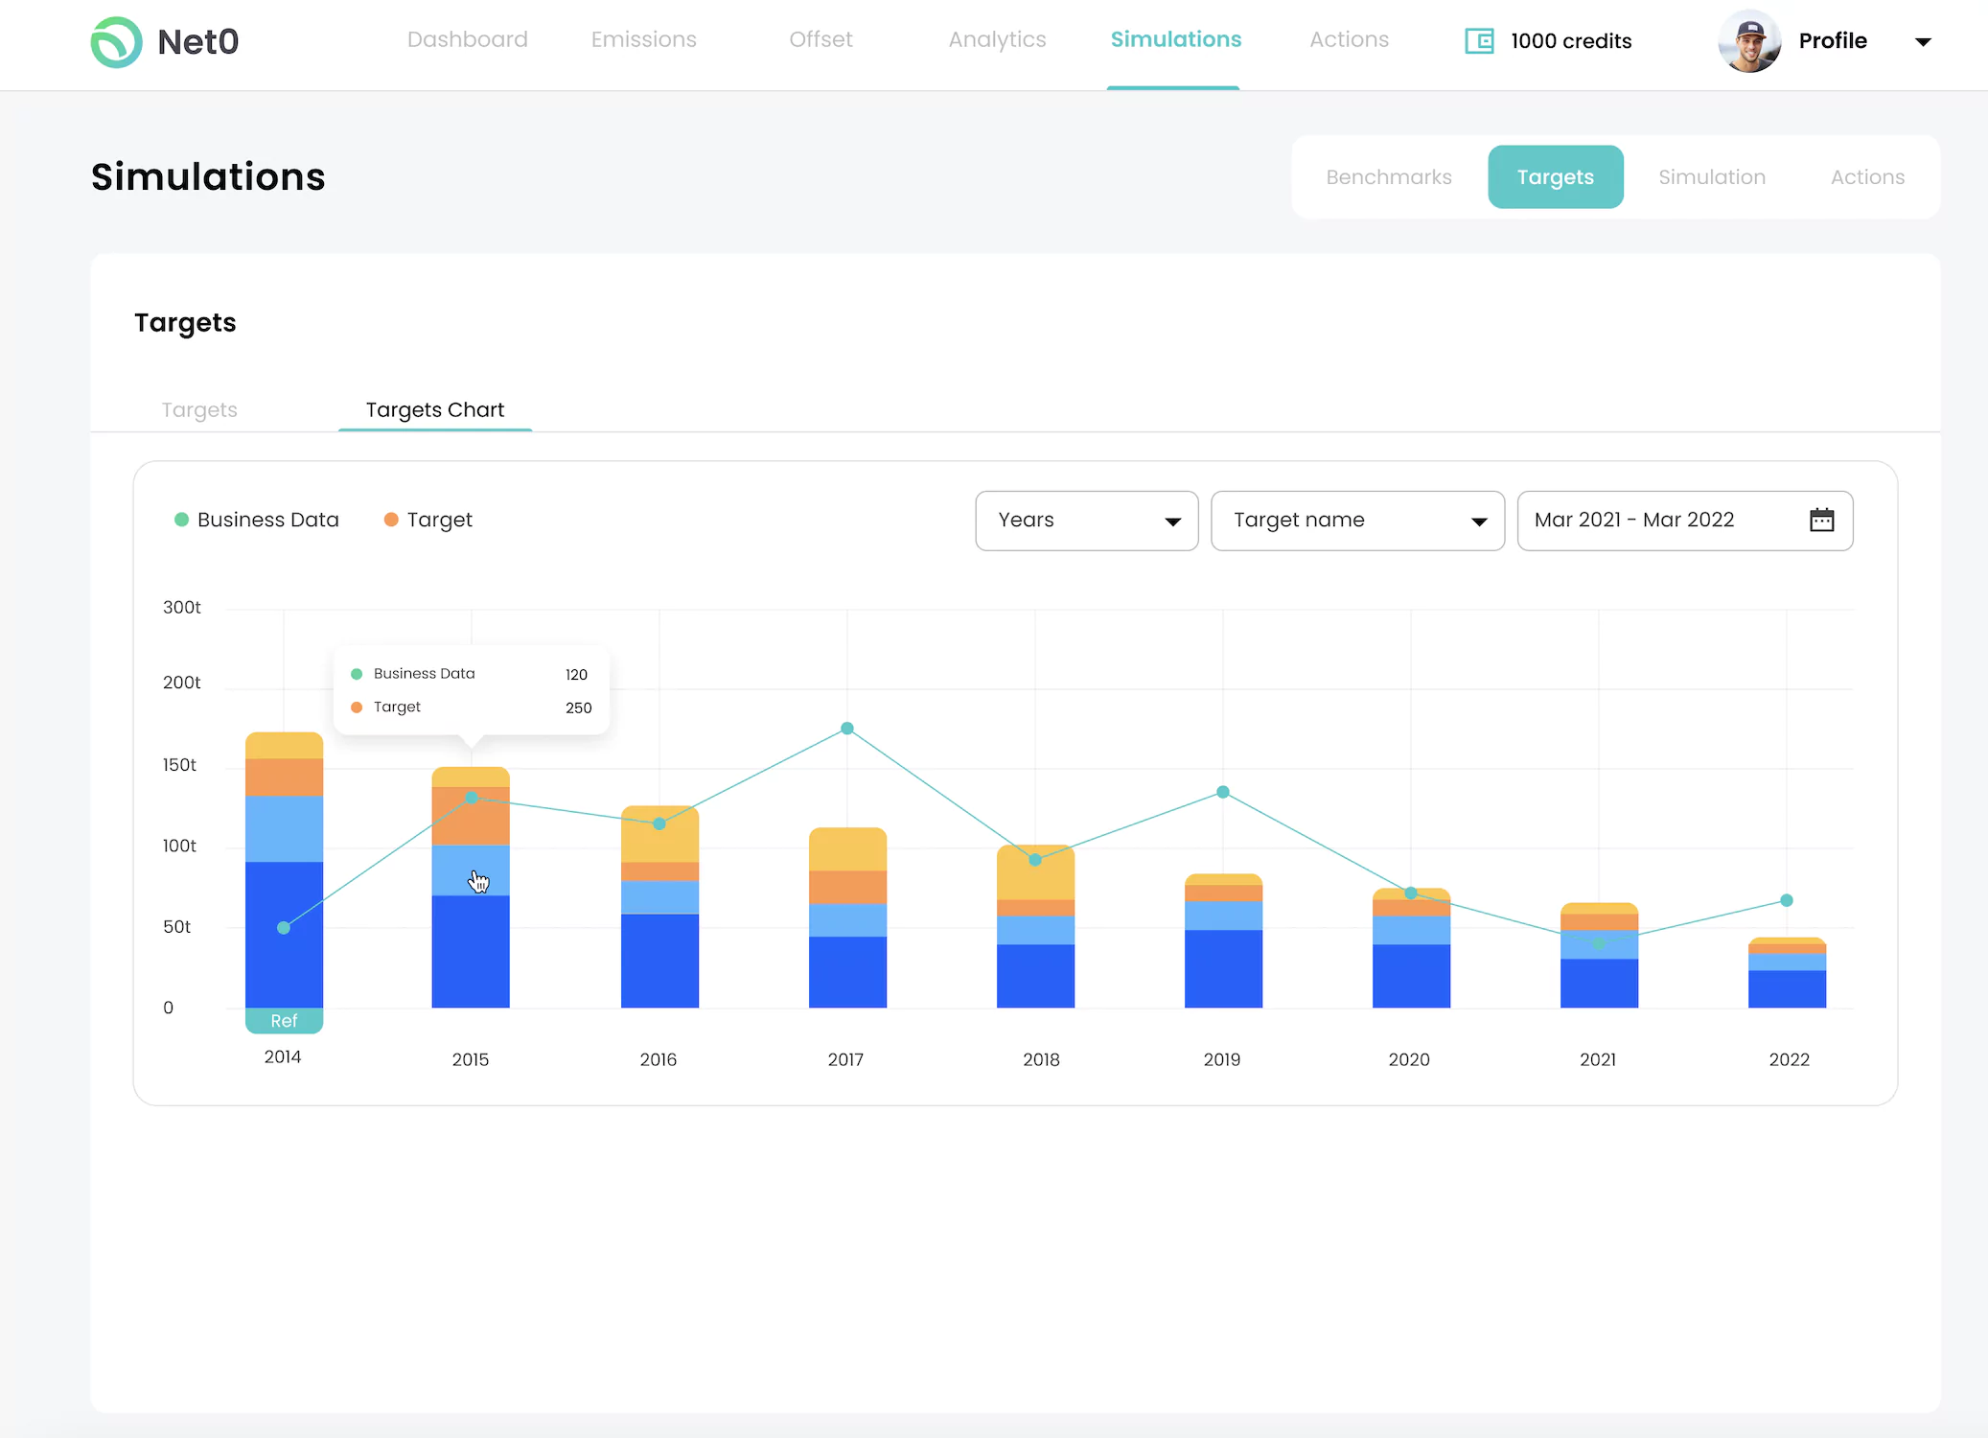Switch to the Actions segment in Simulations
This screenshot has height=1438, width=1988.
pos(1867,177)
